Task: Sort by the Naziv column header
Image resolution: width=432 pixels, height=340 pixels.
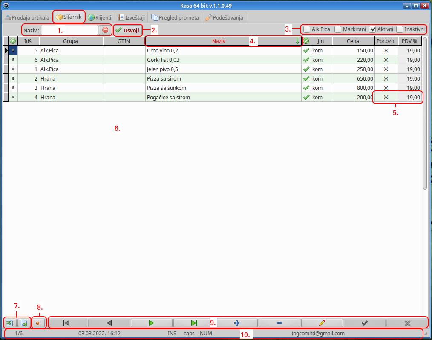Action: [x=219, y=41]
